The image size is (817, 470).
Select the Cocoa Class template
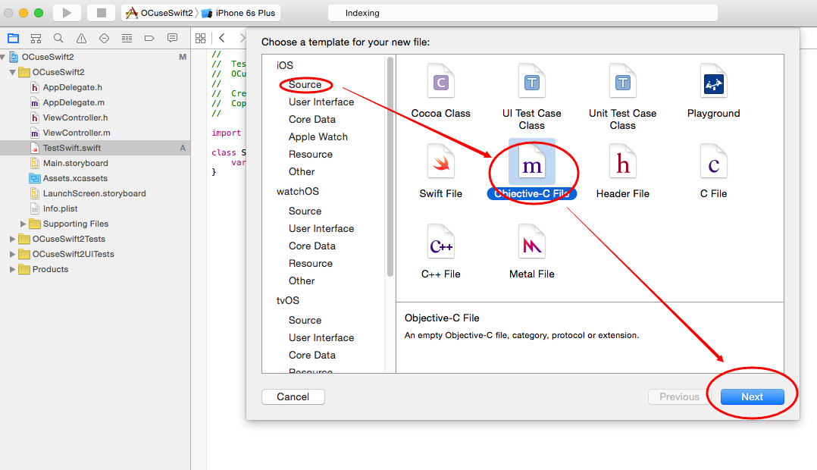[441, 91]
